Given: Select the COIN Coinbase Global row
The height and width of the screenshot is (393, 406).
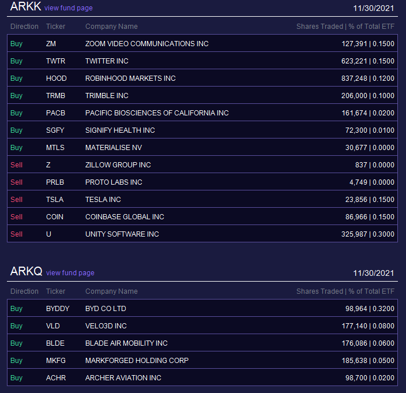Looking at the screenshot, I should point(202,217).
